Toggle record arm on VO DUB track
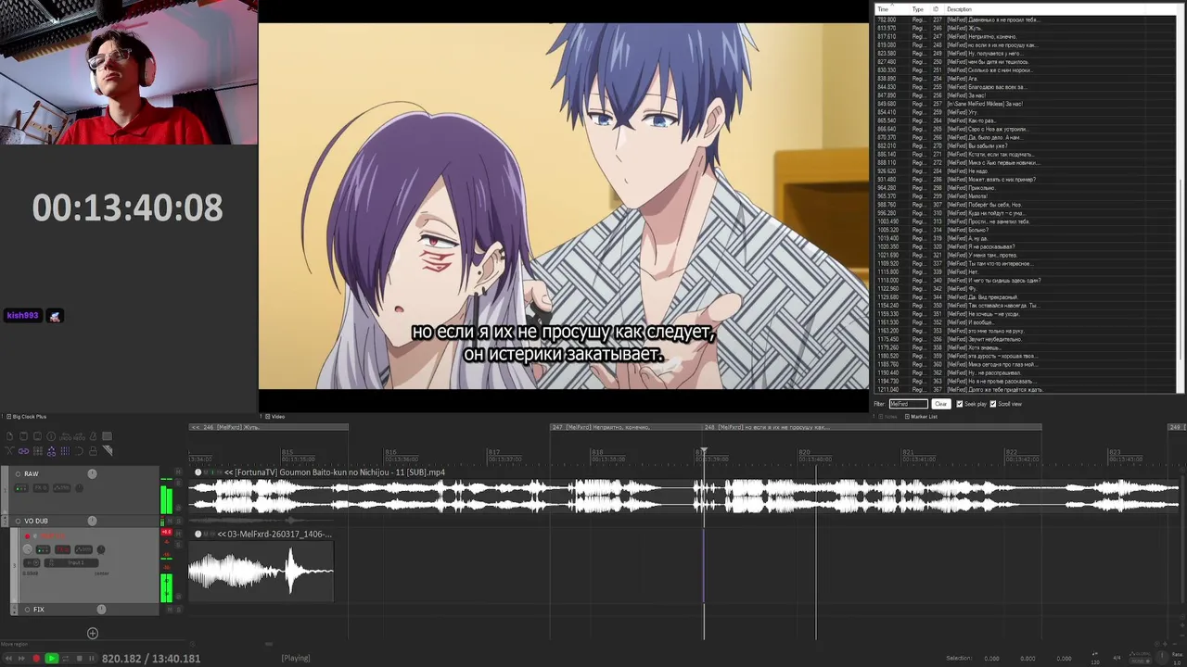This screenshot has height=667, width=1187. [x=18, y=521]
